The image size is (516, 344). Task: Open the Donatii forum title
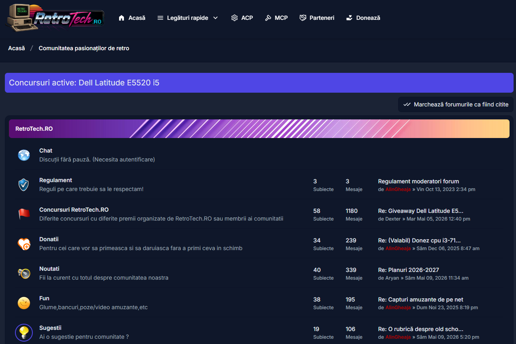click(x=49, y=239)
